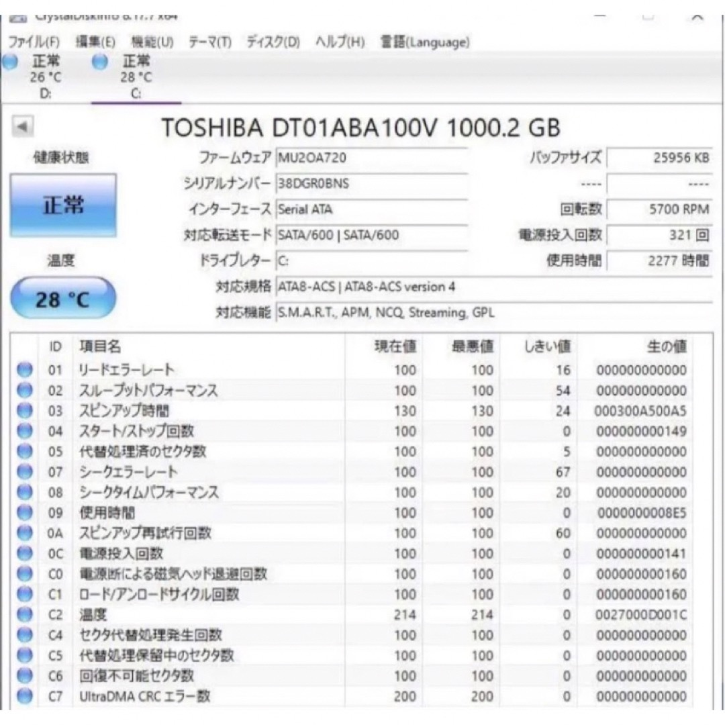Select current value 214 in 温度 row

click(x=405, y=614)
